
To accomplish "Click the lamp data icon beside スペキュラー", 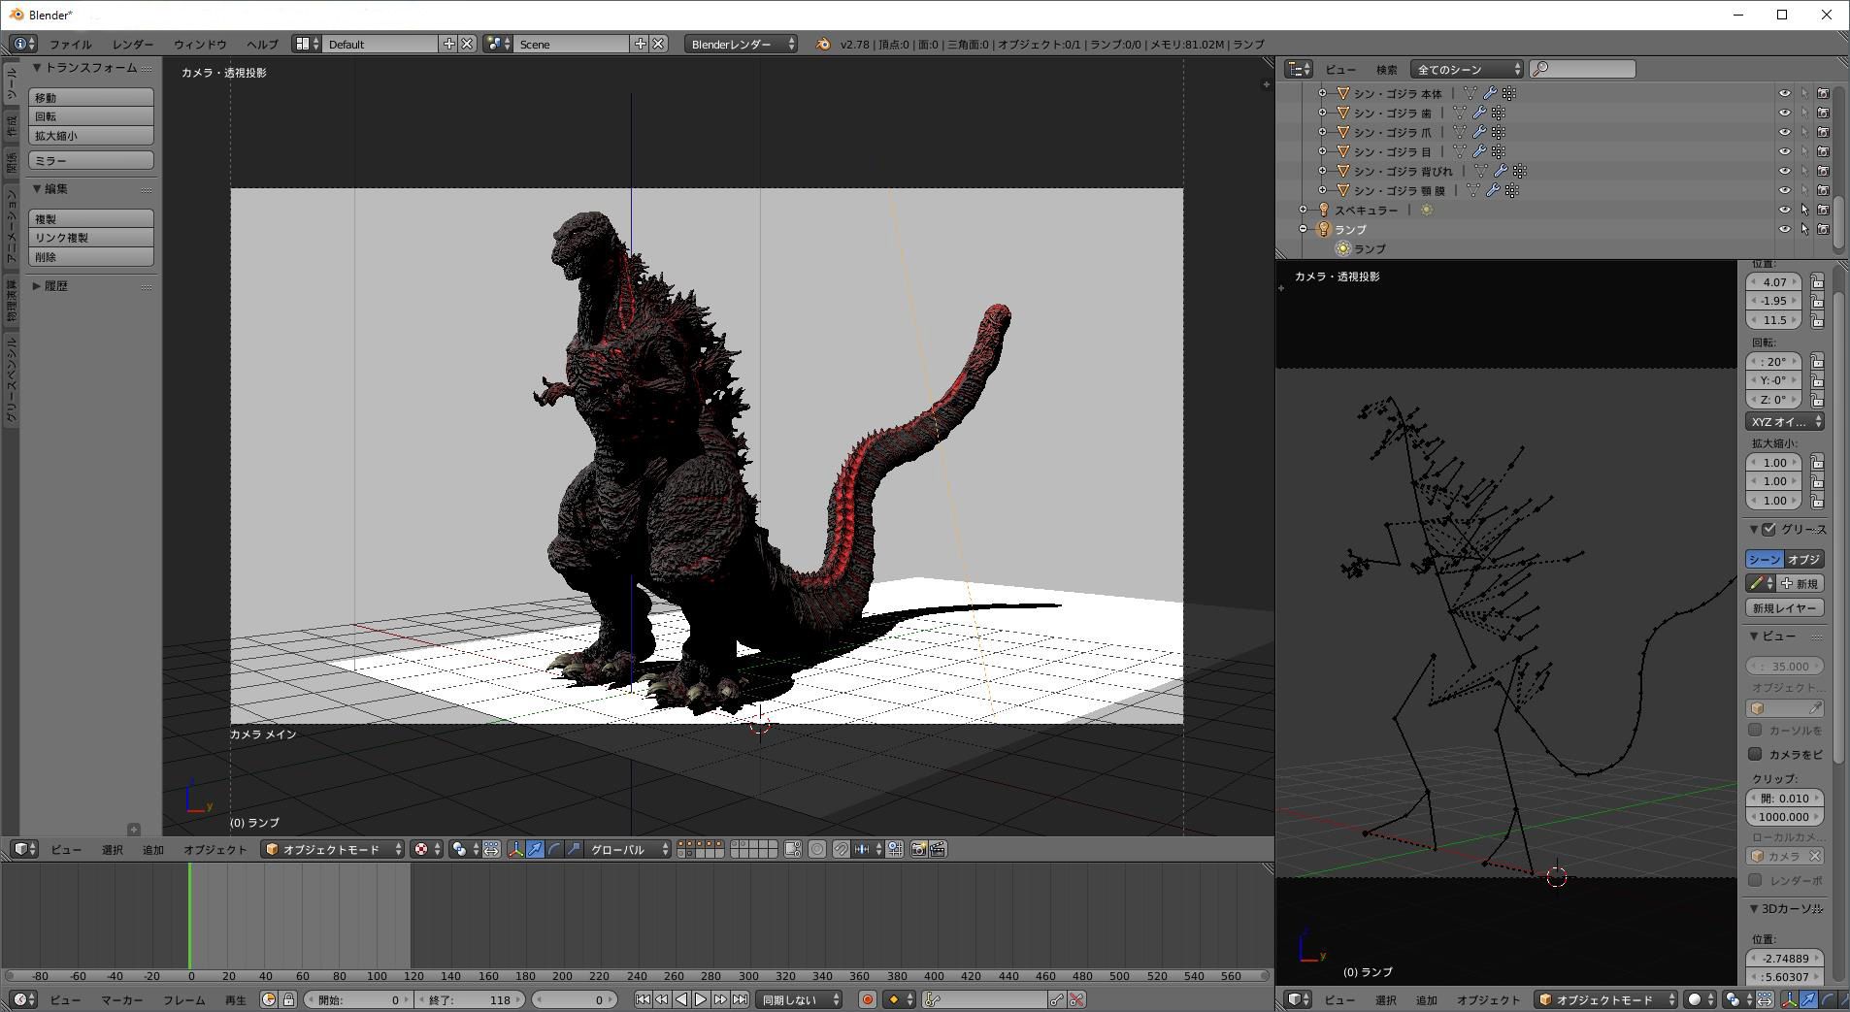I will tap(1427, 211).
